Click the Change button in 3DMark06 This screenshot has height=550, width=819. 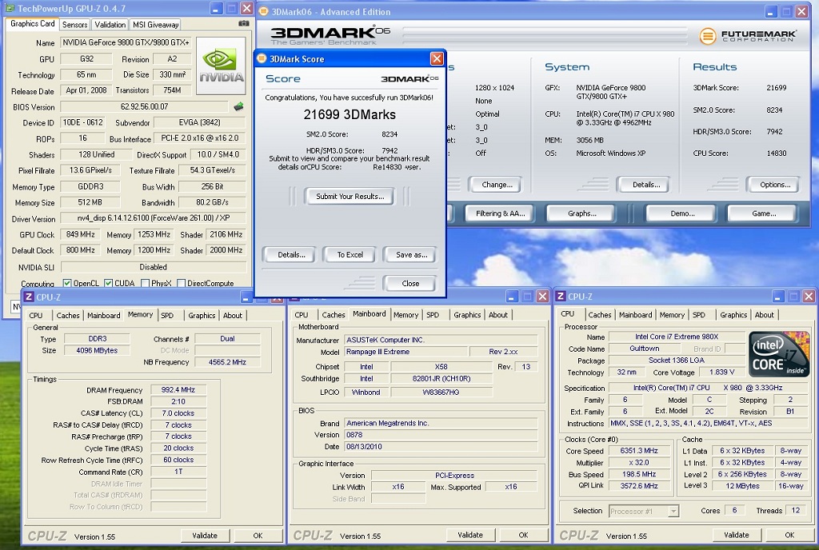(497, 184)
